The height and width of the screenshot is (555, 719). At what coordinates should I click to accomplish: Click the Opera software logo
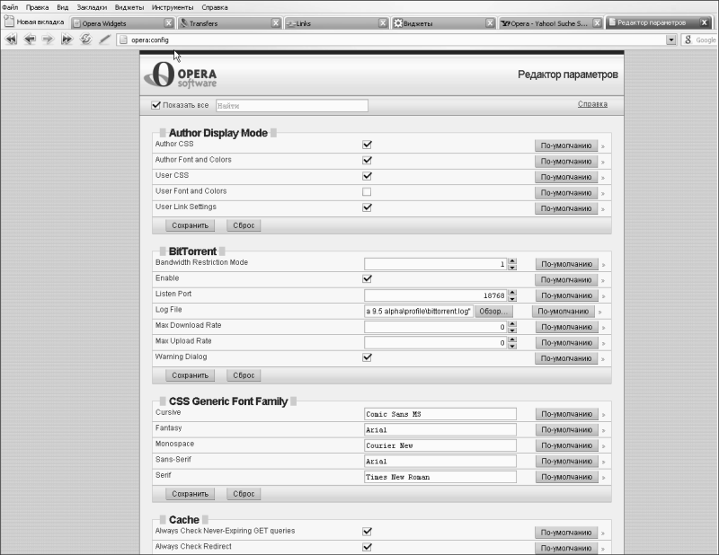coord(183,75)
